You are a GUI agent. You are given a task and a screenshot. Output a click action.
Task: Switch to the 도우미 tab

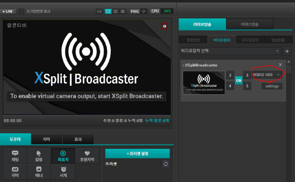tap(15, 139)
